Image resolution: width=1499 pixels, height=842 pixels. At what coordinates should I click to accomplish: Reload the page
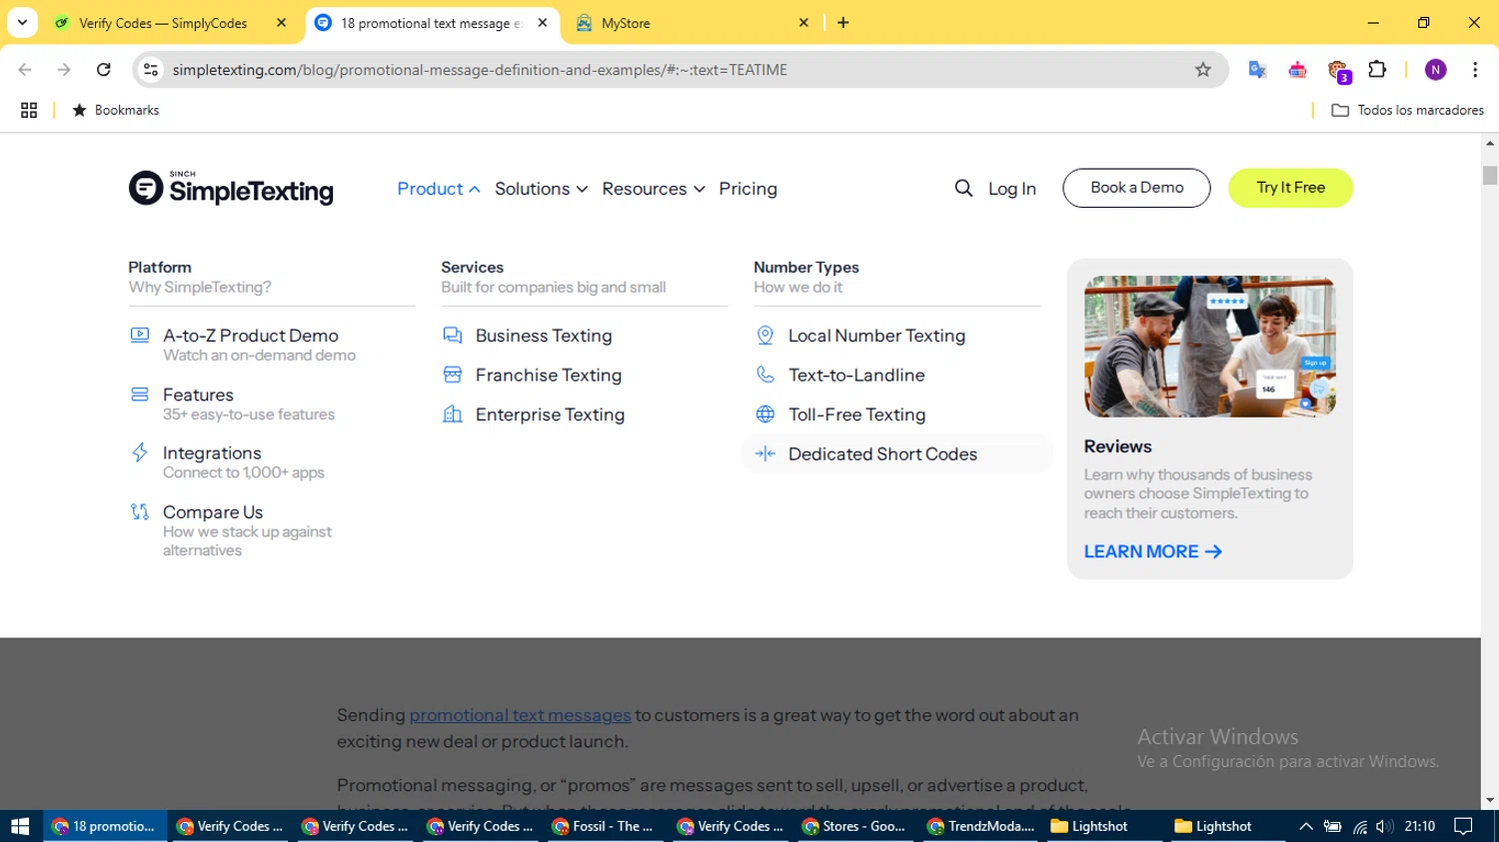(104, 70)
